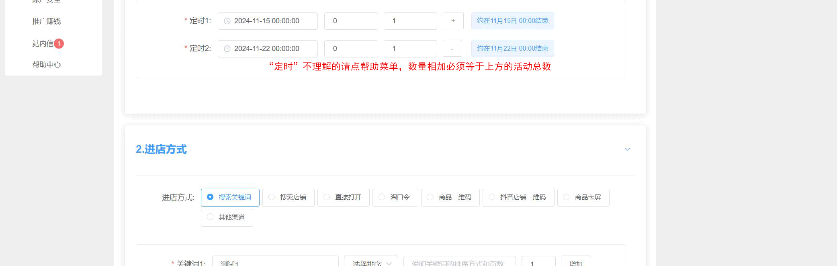
Task: Click the clock icon in 定时2 date field
Action: coord(227,49)
